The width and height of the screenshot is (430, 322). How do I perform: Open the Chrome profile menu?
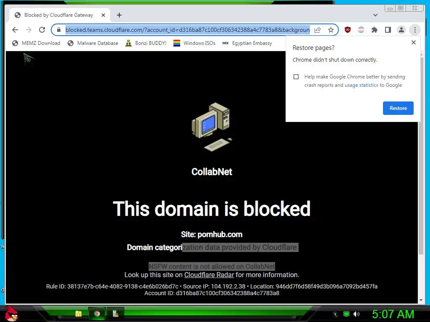point(401,30)
